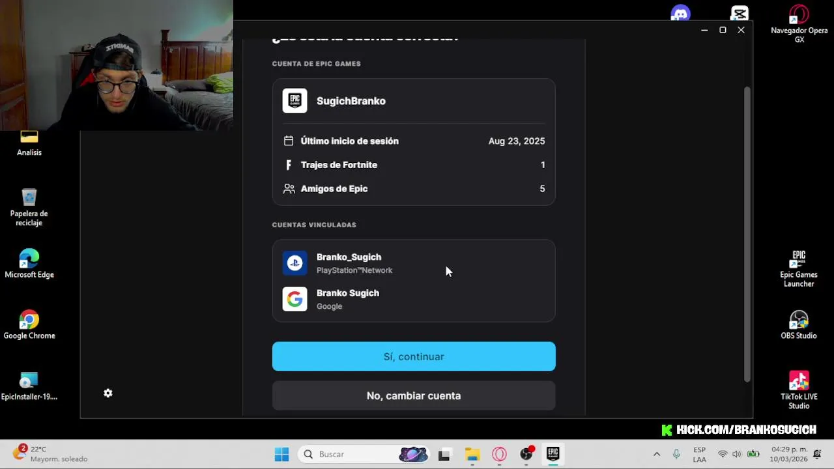Viewport: 834px width, 469px height.
Task: Select Epic Games Launcher desktop shortcut
Action: coord(799,269)
